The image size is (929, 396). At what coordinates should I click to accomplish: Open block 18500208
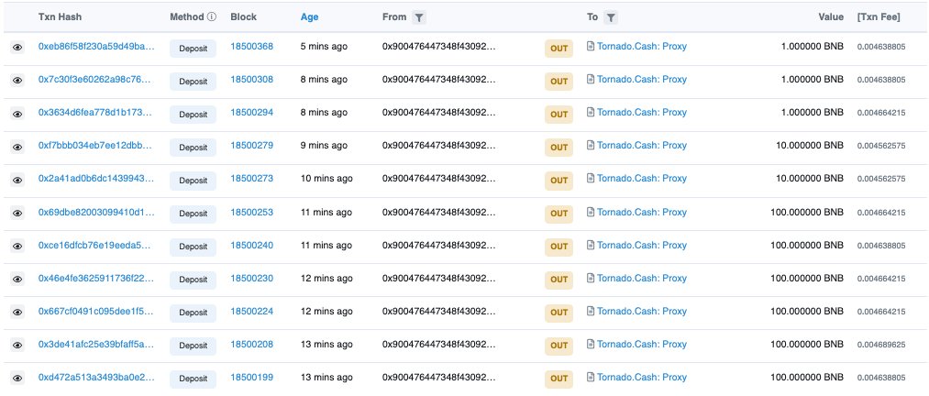(x=252, y=345)
